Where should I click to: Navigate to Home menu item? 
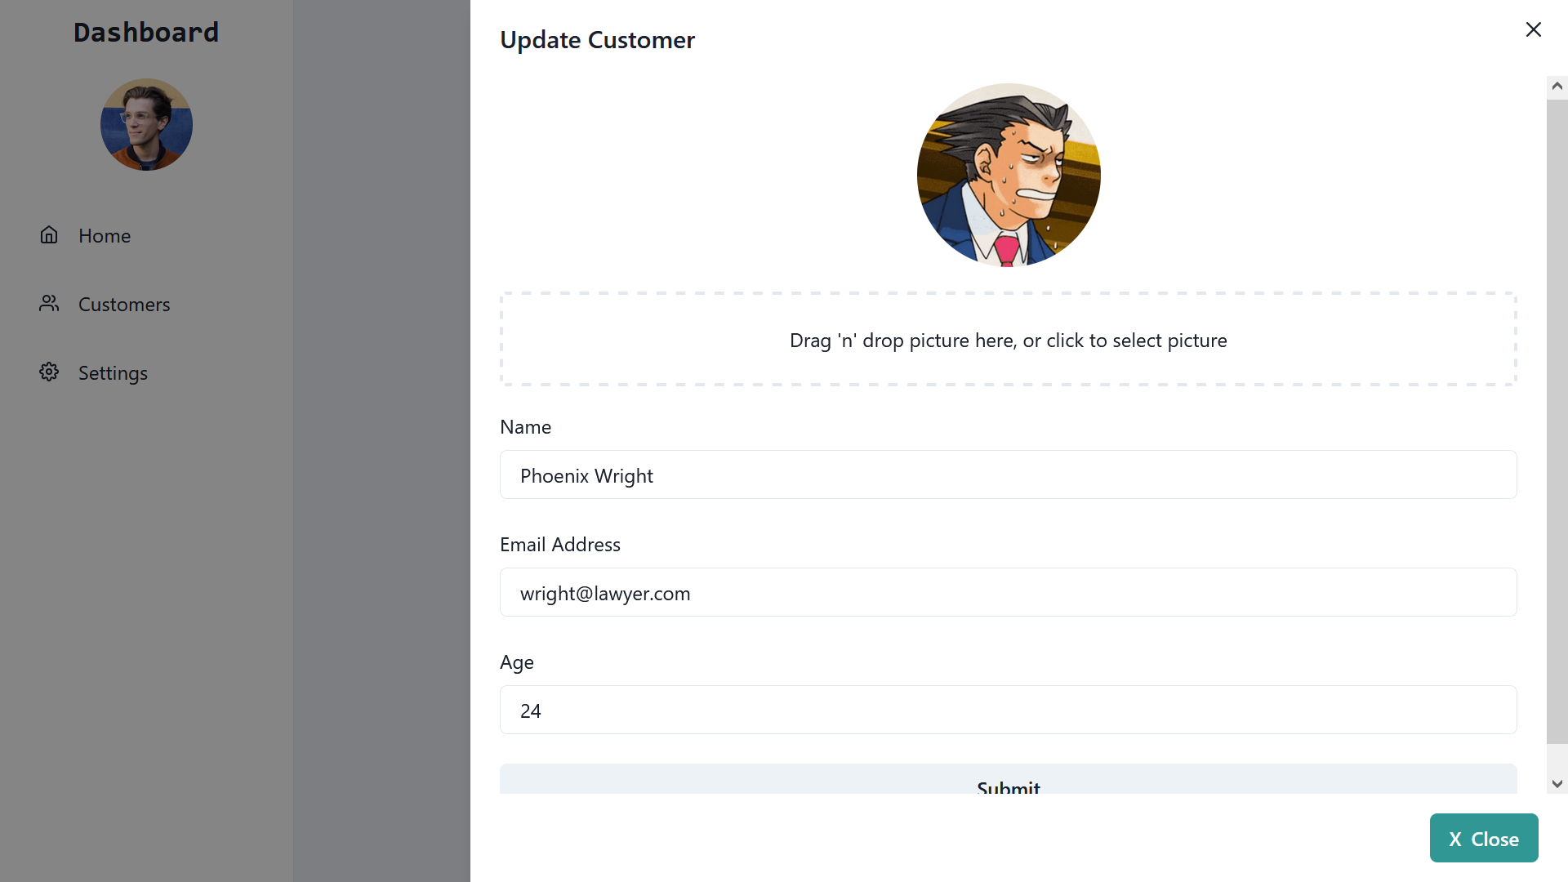[105, 234]
